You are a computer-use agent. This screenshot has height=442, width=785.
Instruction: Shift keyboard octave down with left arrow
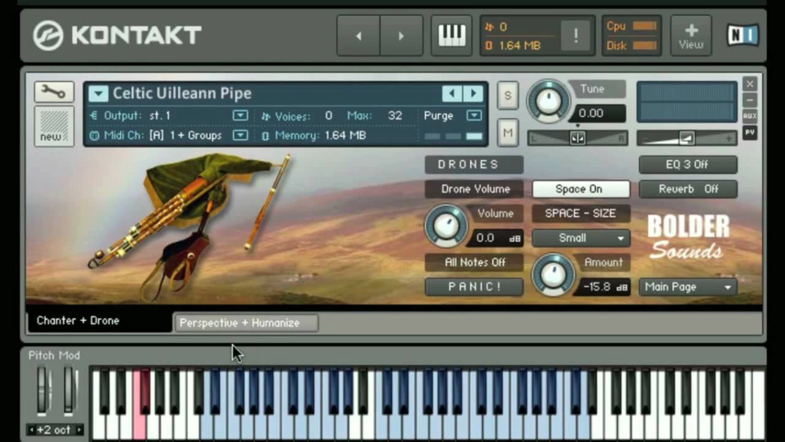[x=32, y=430]
